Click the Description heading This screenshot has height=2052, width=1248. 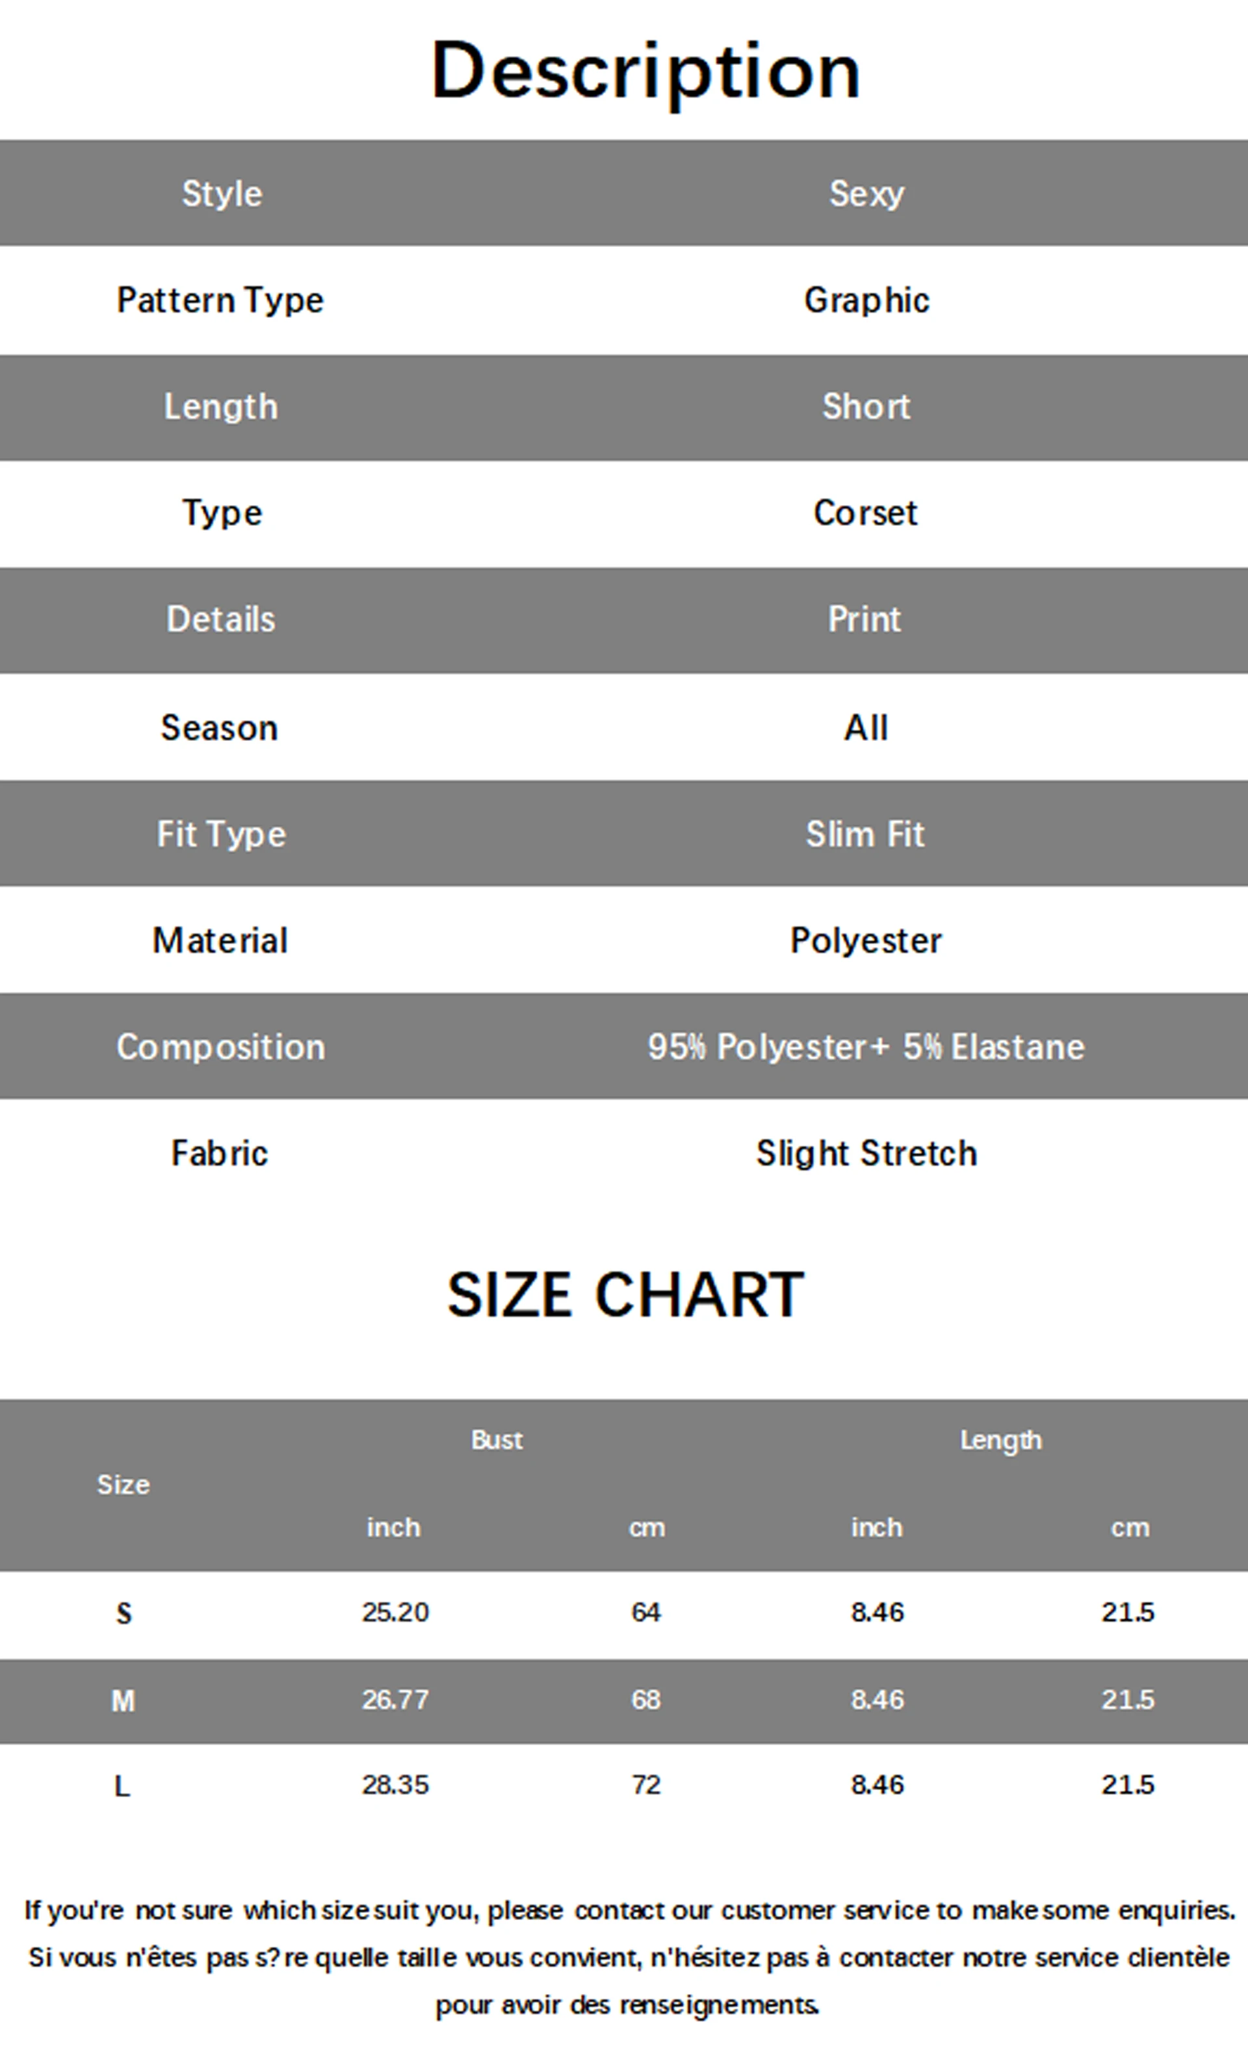tap(645, 71)
